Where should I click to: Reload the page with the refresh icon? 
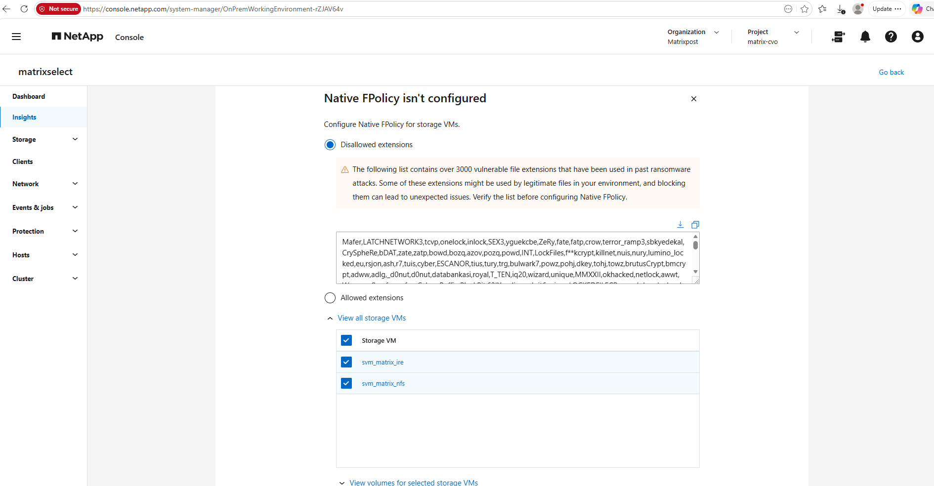(24, 9)
